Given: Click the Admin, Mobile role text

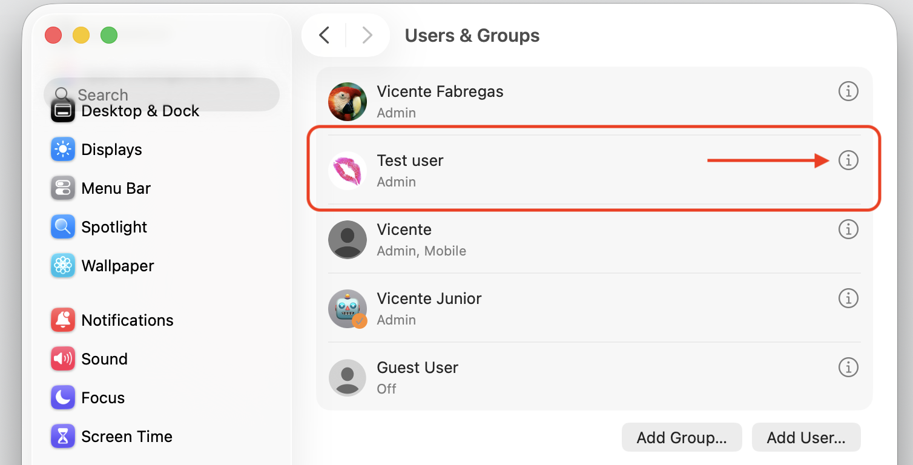Looking at the screenshot, I should coord(421,251).
